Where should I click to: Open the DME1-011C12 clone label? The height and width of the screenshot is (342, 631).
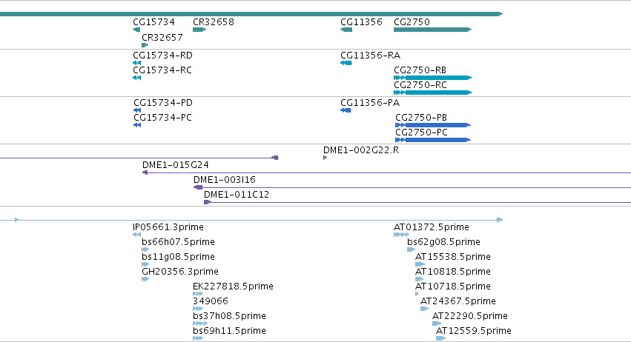tap(237, 195)
